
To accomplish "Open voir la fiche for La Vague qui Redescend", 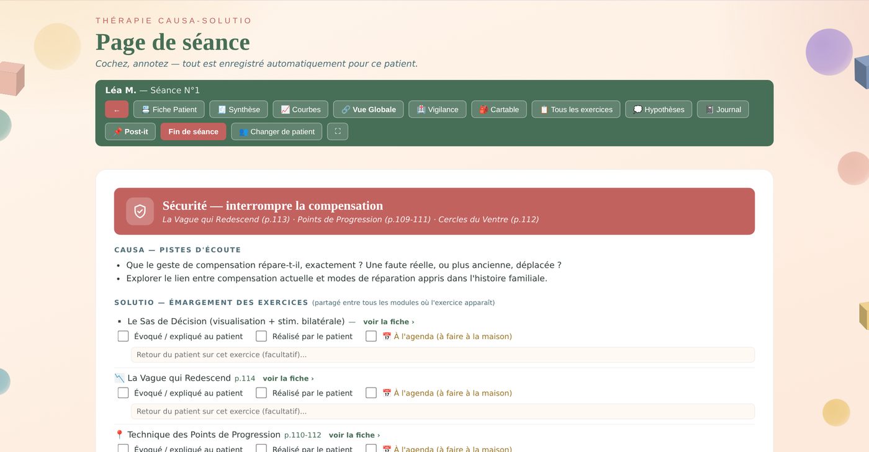I will 288,378.
